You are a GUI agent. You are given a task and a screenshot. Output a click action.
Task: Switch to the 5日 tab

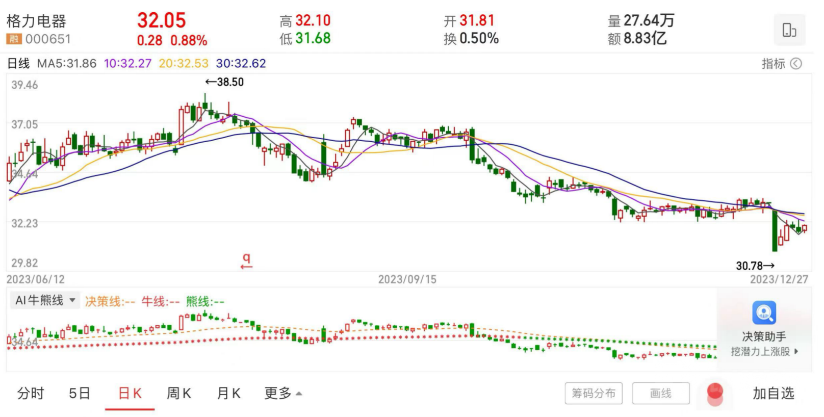pos(80,394)
